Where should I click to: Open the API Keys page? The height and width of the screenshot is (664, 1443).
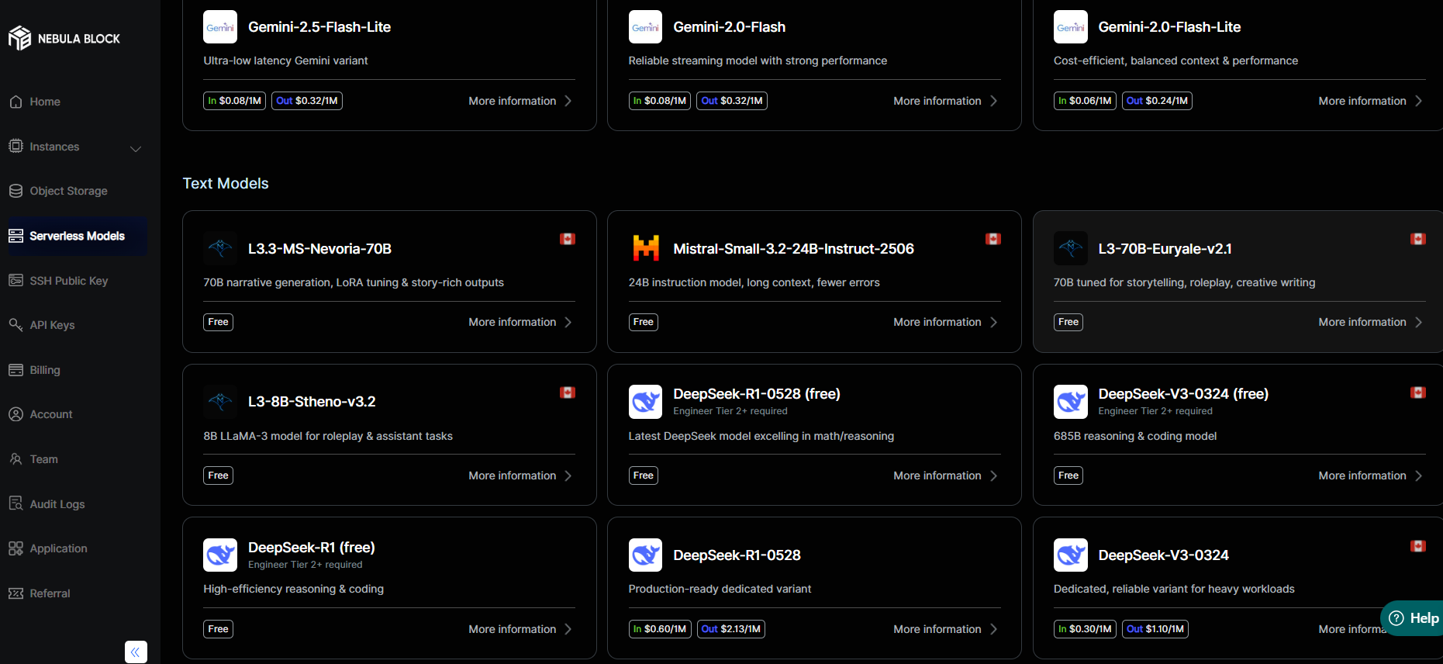tap(52, 325)
